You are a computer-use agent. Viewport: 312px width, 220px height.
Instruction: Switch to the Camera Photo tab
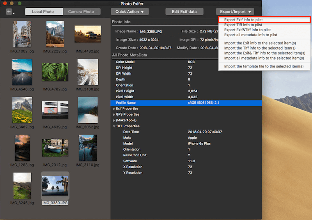(82, 12)
